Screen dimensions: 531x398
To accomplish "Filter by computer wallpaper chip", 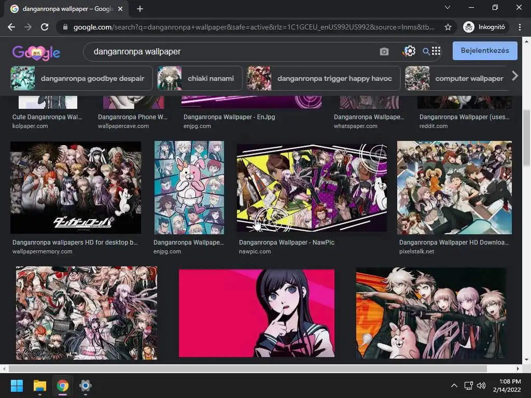I will click(457, 79).
